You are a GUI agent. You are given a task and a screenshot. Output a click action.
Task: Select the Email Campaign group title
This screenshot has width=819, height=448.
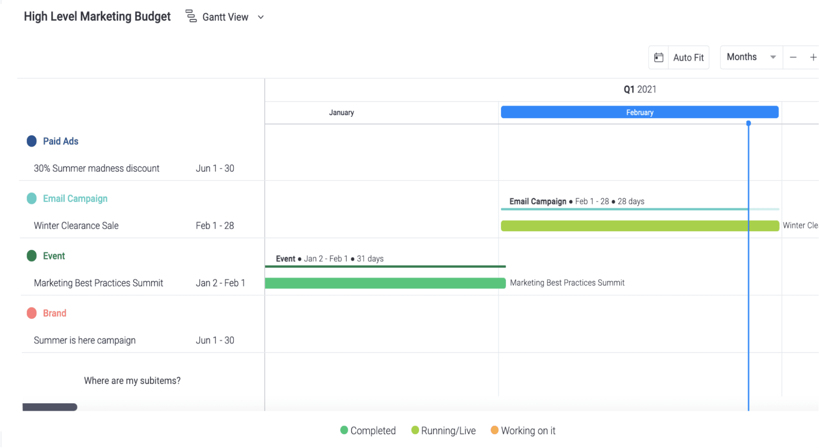75,198
